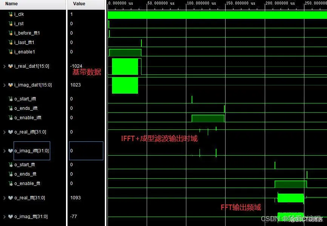Screen dimensions: 327x226
Task: Click the o_enable_fft high pulse in waveform
Action: [x=291, y=184]
